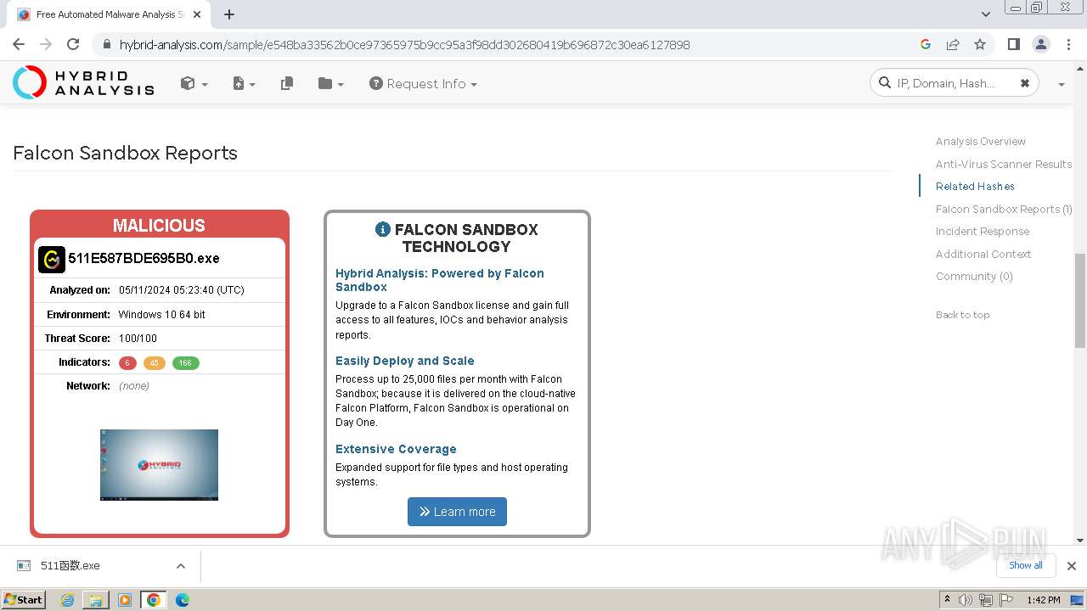Open the Chrome profile icon
Screen dimensions: 1087x611
[x=1040, y=44]
